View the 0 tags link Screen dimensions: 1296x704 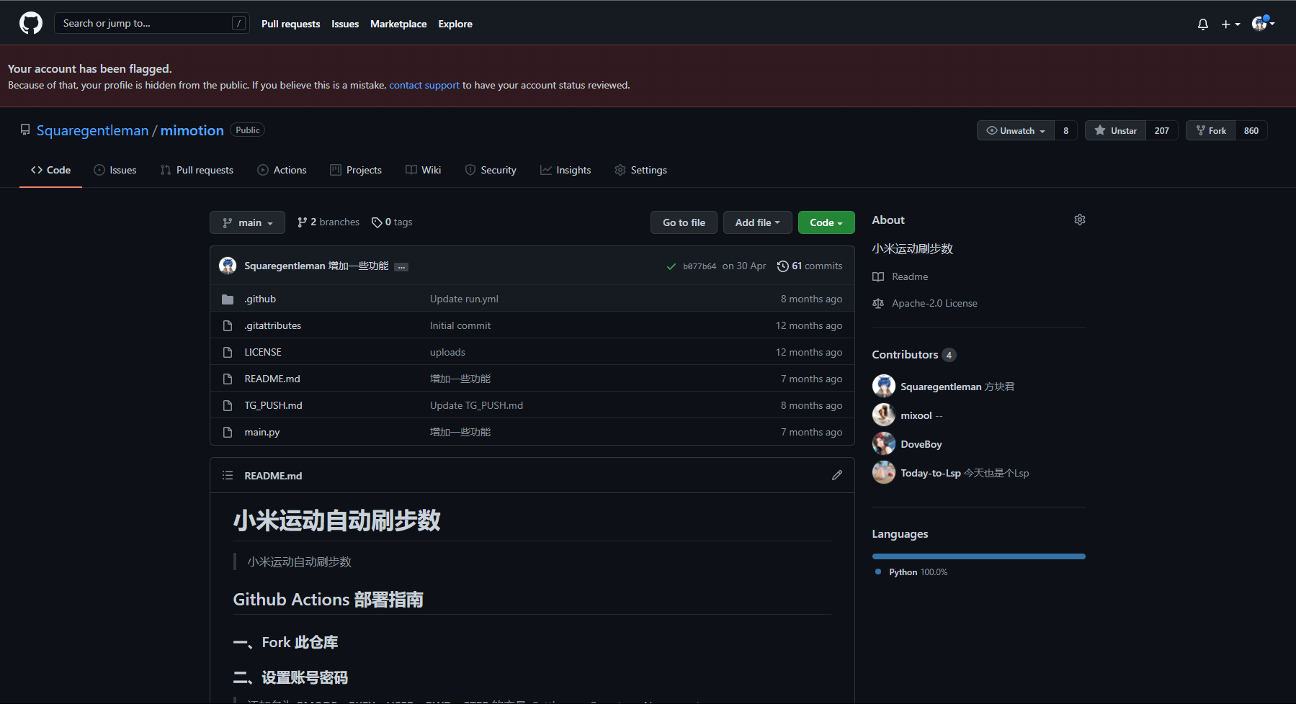392,222
